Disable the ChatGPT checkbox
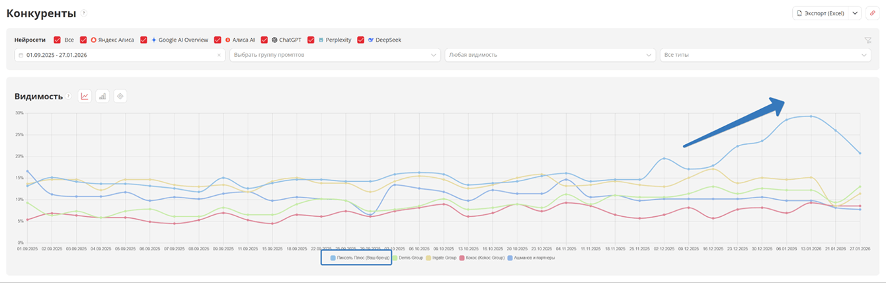This screenshot has width=886, height=283. tap(265, 40)
